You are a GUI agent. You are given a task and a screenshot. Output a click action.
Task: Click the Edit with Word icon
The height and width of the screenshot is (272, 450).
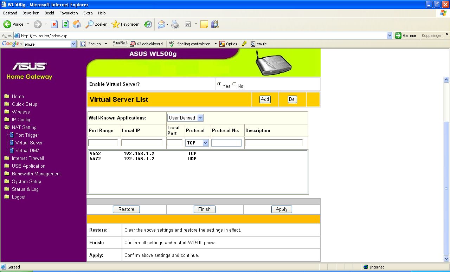(x=188, y=24)
